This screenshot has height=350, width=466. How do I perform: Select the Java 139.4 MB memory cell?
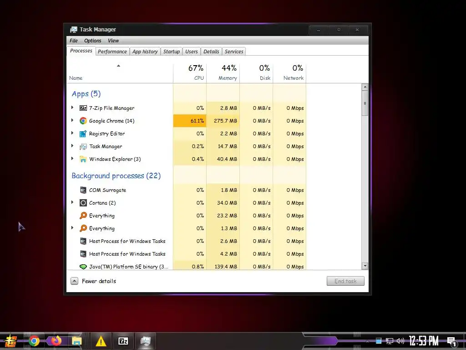pos(223,266)
